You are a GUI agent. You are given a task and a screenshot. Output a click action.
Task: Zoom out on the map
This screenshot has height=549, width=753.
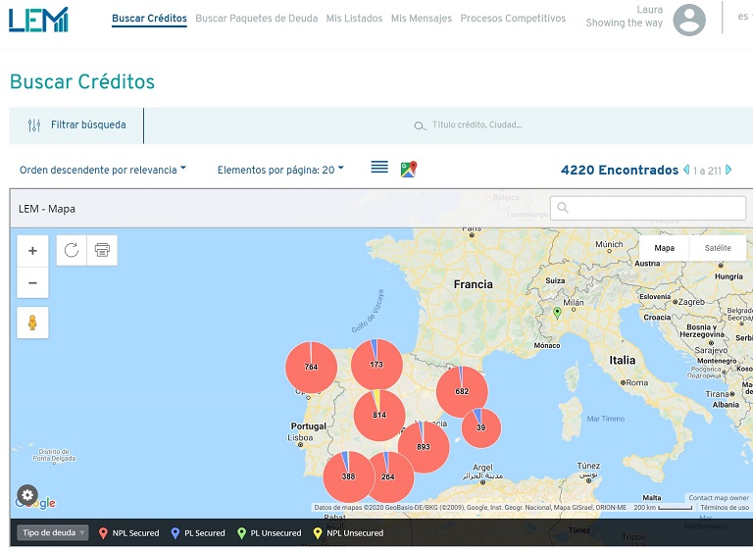(32, 282)
